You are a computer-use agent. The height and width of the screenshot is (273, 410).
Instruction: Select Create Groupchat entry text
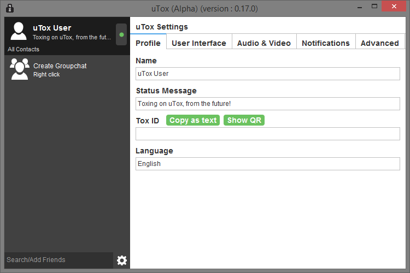point(60,66)
